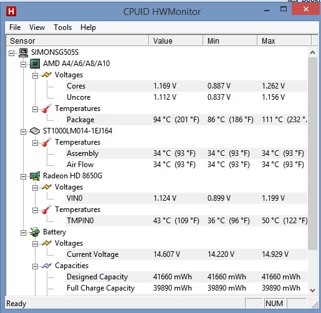
Task: Click the 1.169 V Cores value
Action: 165,86
